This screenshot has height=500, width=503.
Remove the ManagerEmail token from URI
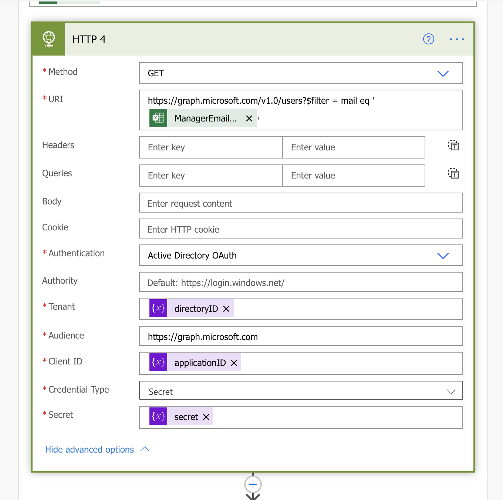pos(249,118)
